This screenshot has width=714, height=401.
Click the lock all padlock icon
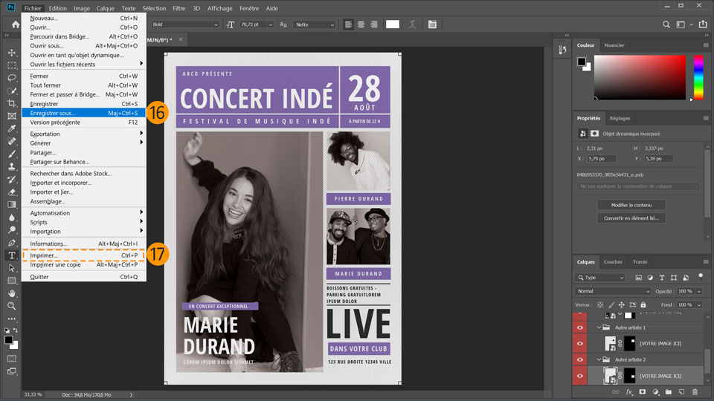pyautogui.click(x=643, y=305)
